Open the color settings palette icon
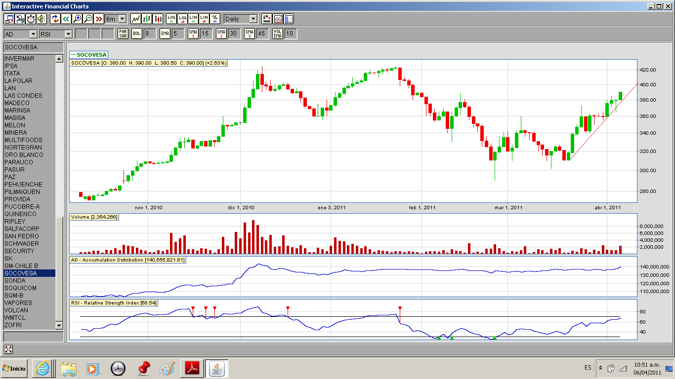The height and width of the screenshot is (379, 675). (267, 19)
